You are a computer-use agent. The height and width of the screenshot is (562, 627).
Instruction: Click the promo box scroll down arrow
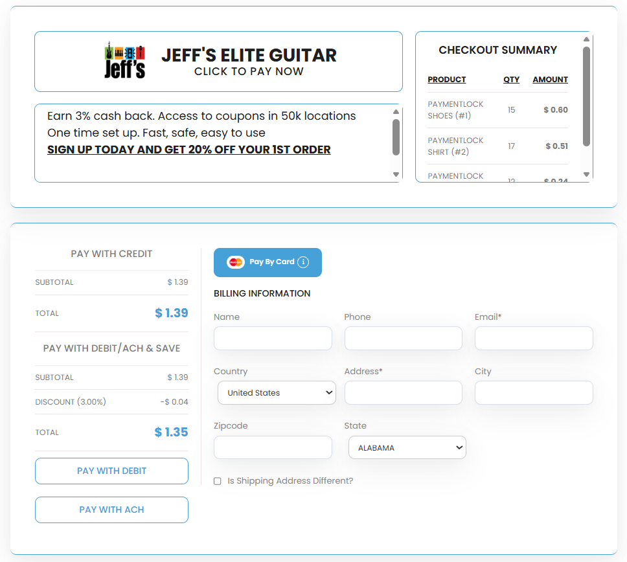[396, 174]
